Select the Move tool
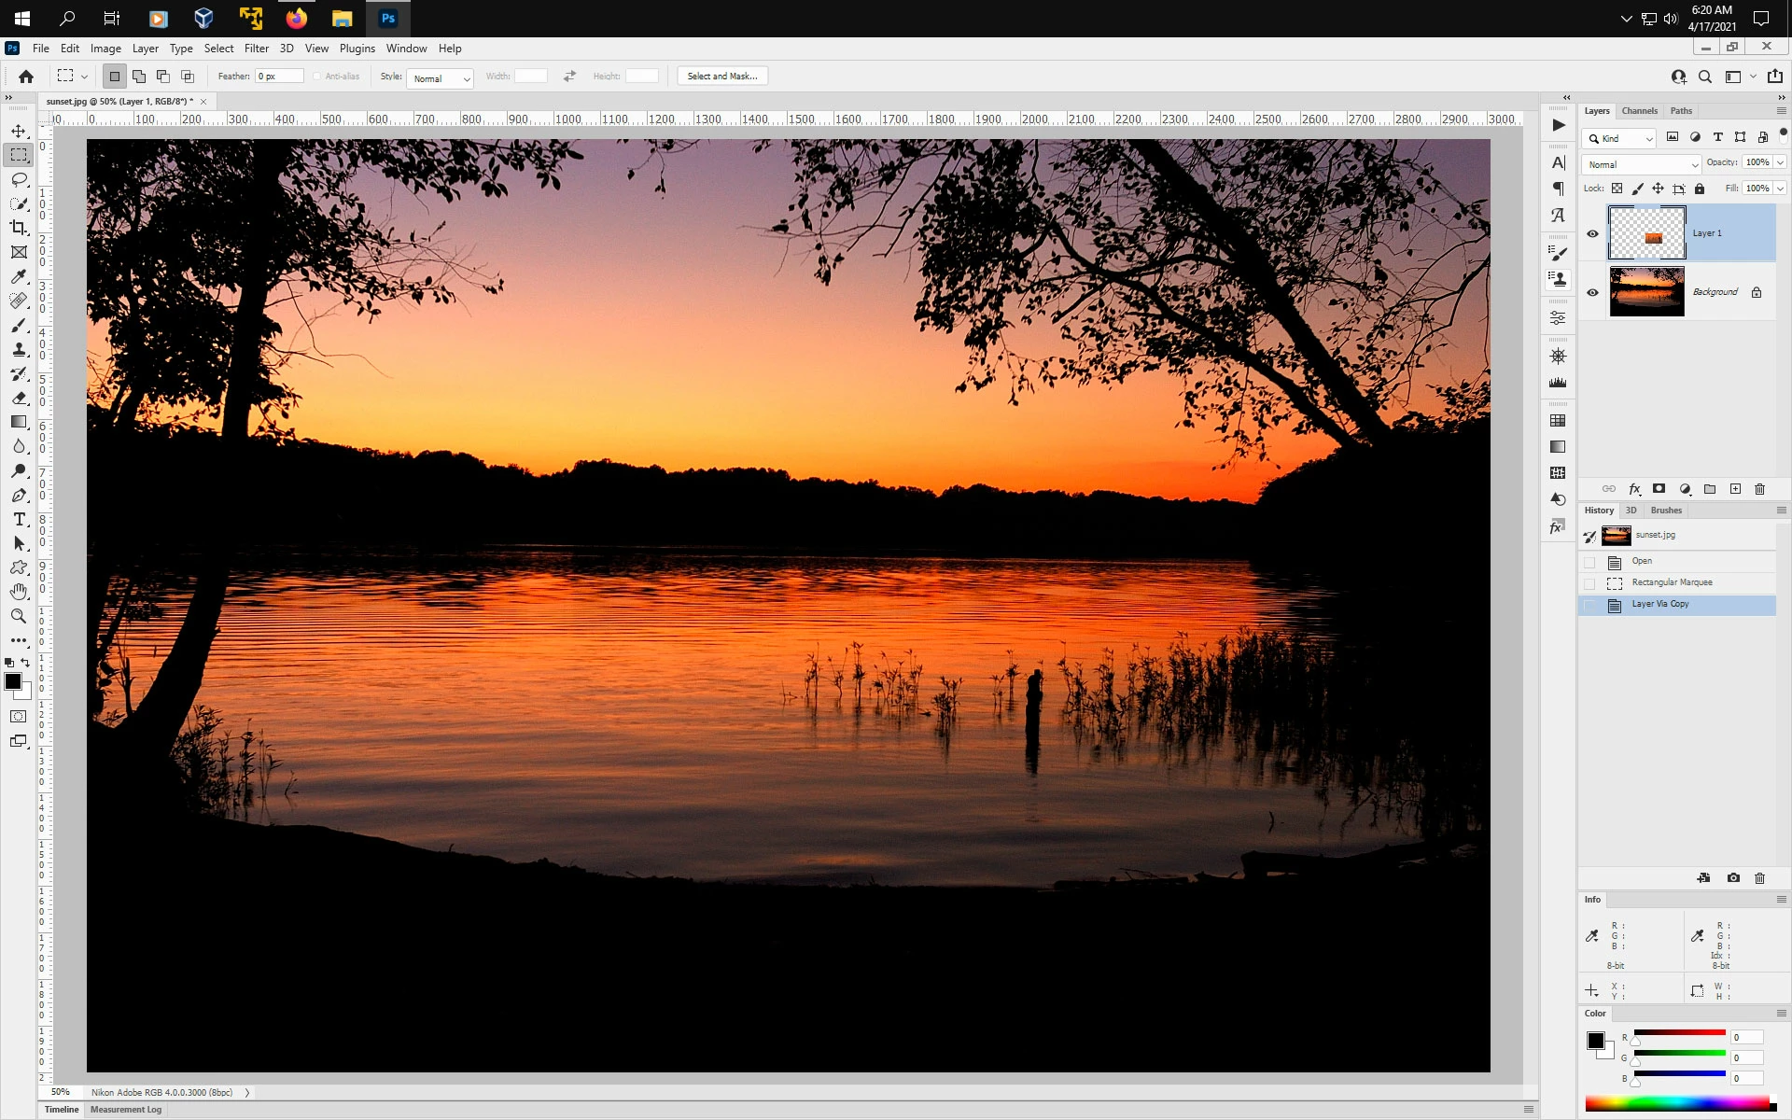Image resolution: width=1792 pixels, height=1120 pixels. coord(19,131)
